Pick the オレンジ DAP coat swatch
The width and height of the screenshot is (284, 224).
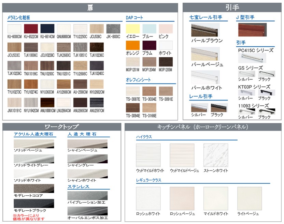(x=132, y=45)
